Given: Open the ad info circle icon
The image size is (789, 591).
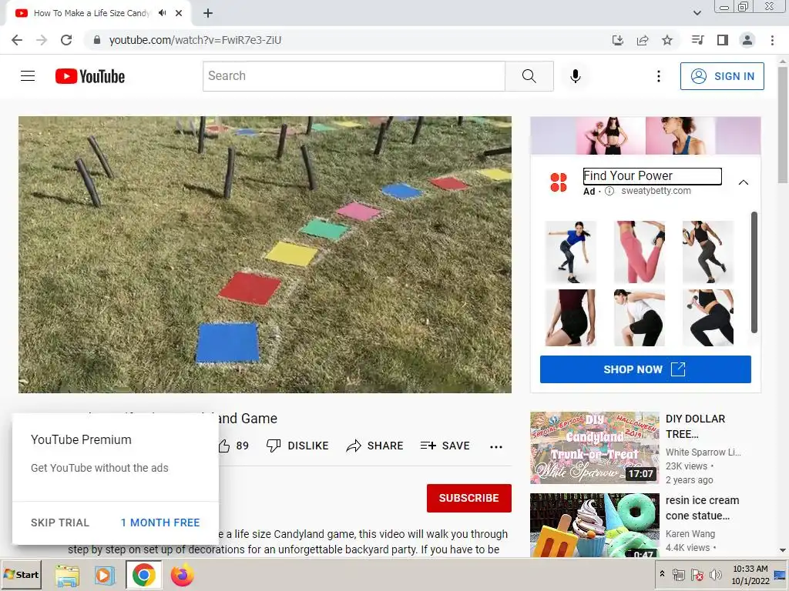Looking at the screenshot, I should (x=609, y=191).
